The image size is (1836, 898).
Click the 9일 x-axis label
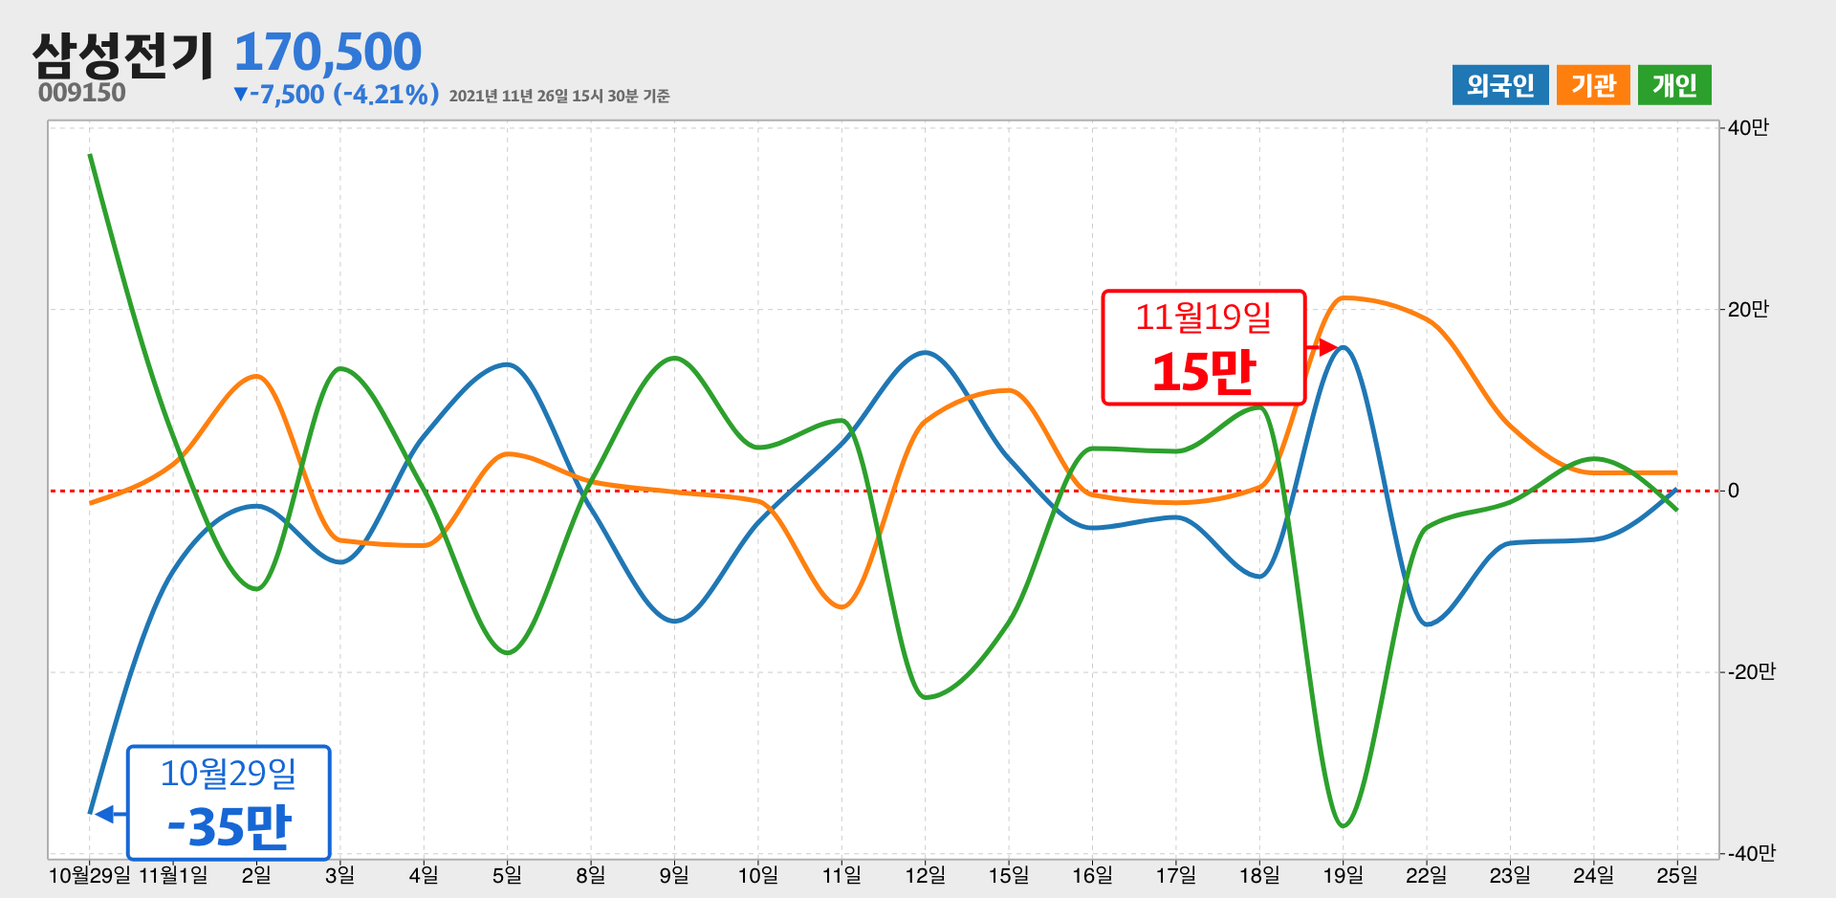click(x=674, y=875)
